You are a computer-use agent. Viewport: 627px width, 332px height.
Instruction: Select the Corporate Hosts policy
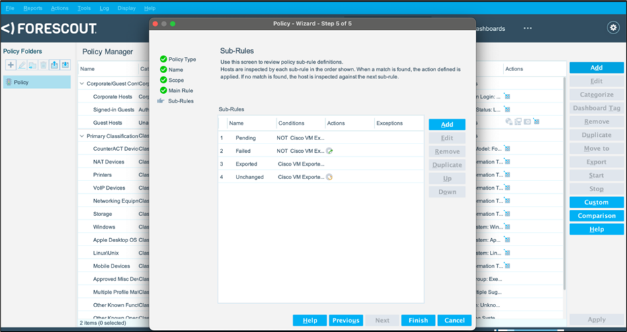112,97
